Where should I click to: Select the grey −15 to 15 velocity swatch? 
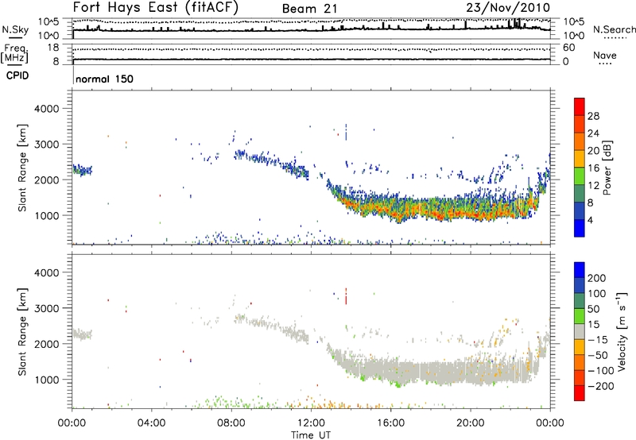[580, 331]
